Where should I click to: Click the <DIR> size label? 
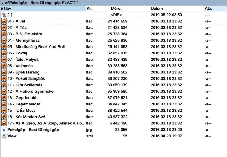pos(116,15)
